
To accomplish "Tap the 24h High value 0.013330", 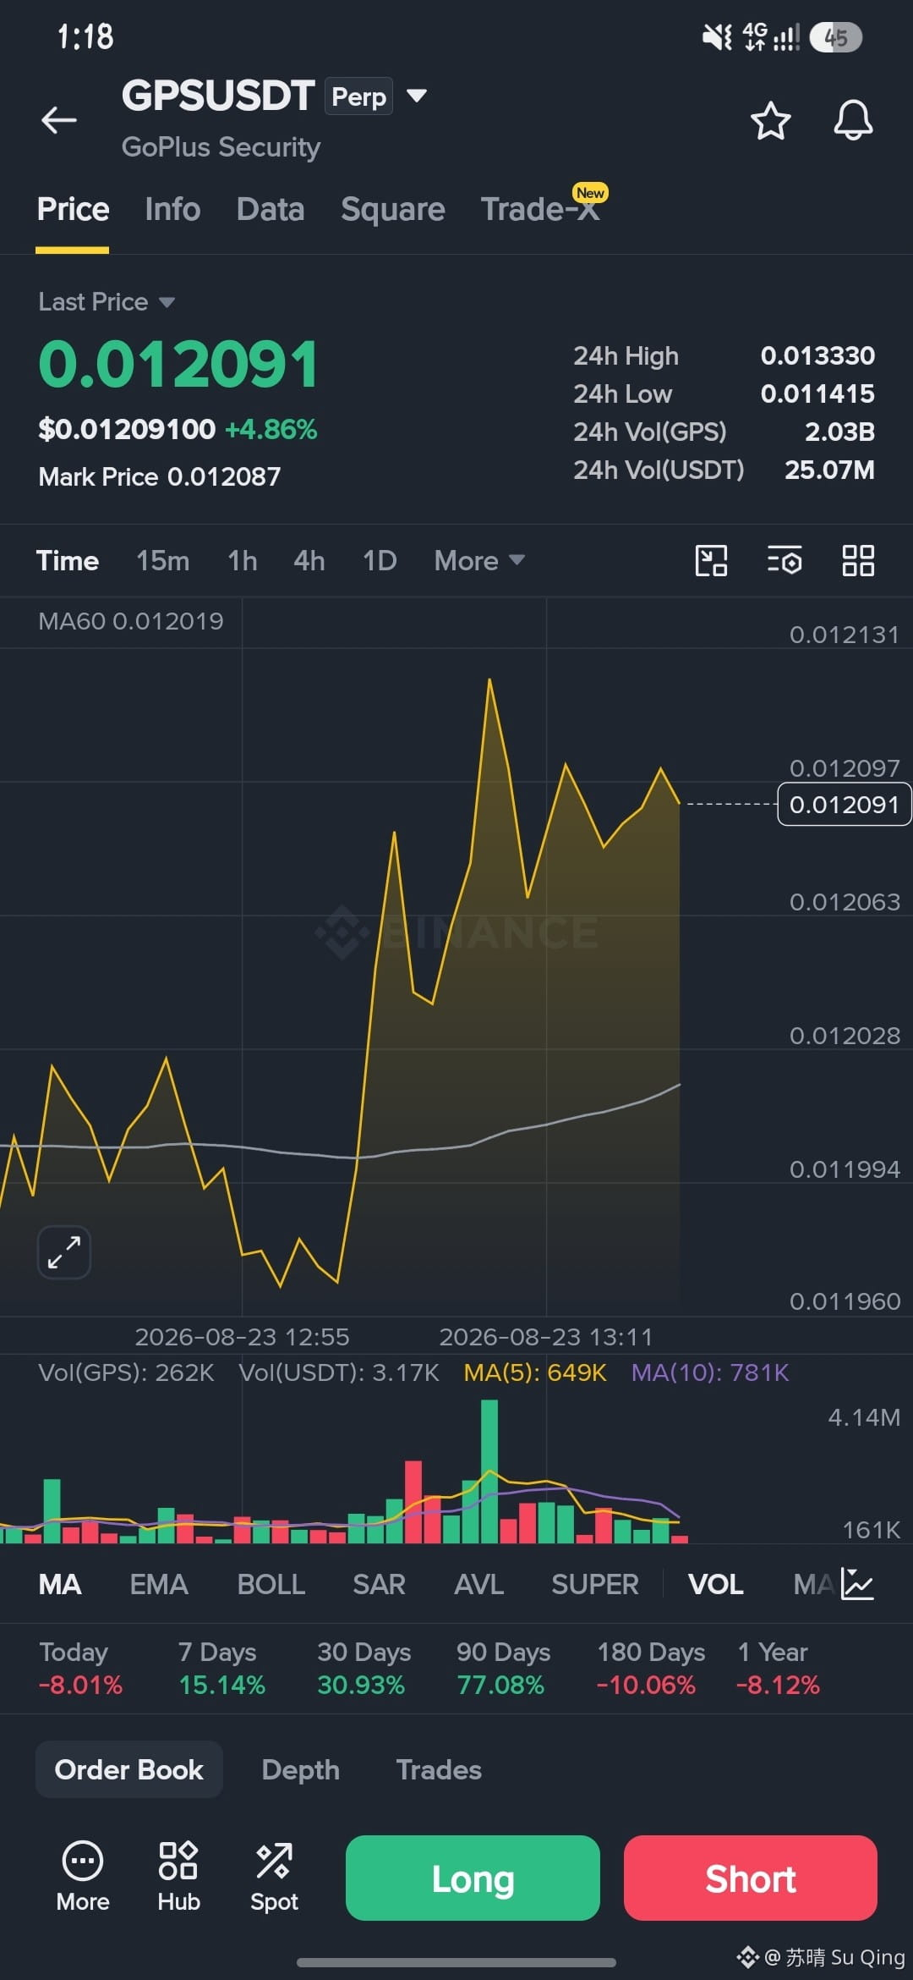I will (817, 355).
